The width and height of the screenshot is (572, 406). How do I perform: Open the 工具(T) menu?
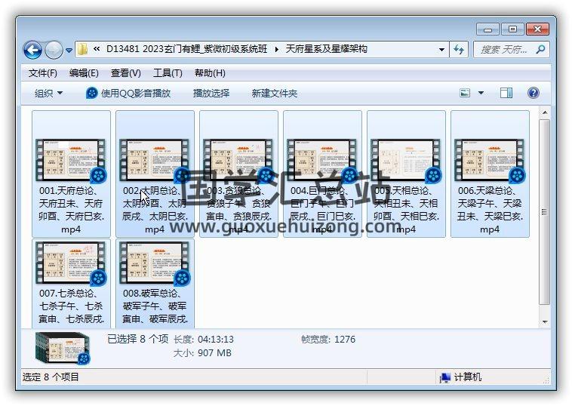(168, 73)
